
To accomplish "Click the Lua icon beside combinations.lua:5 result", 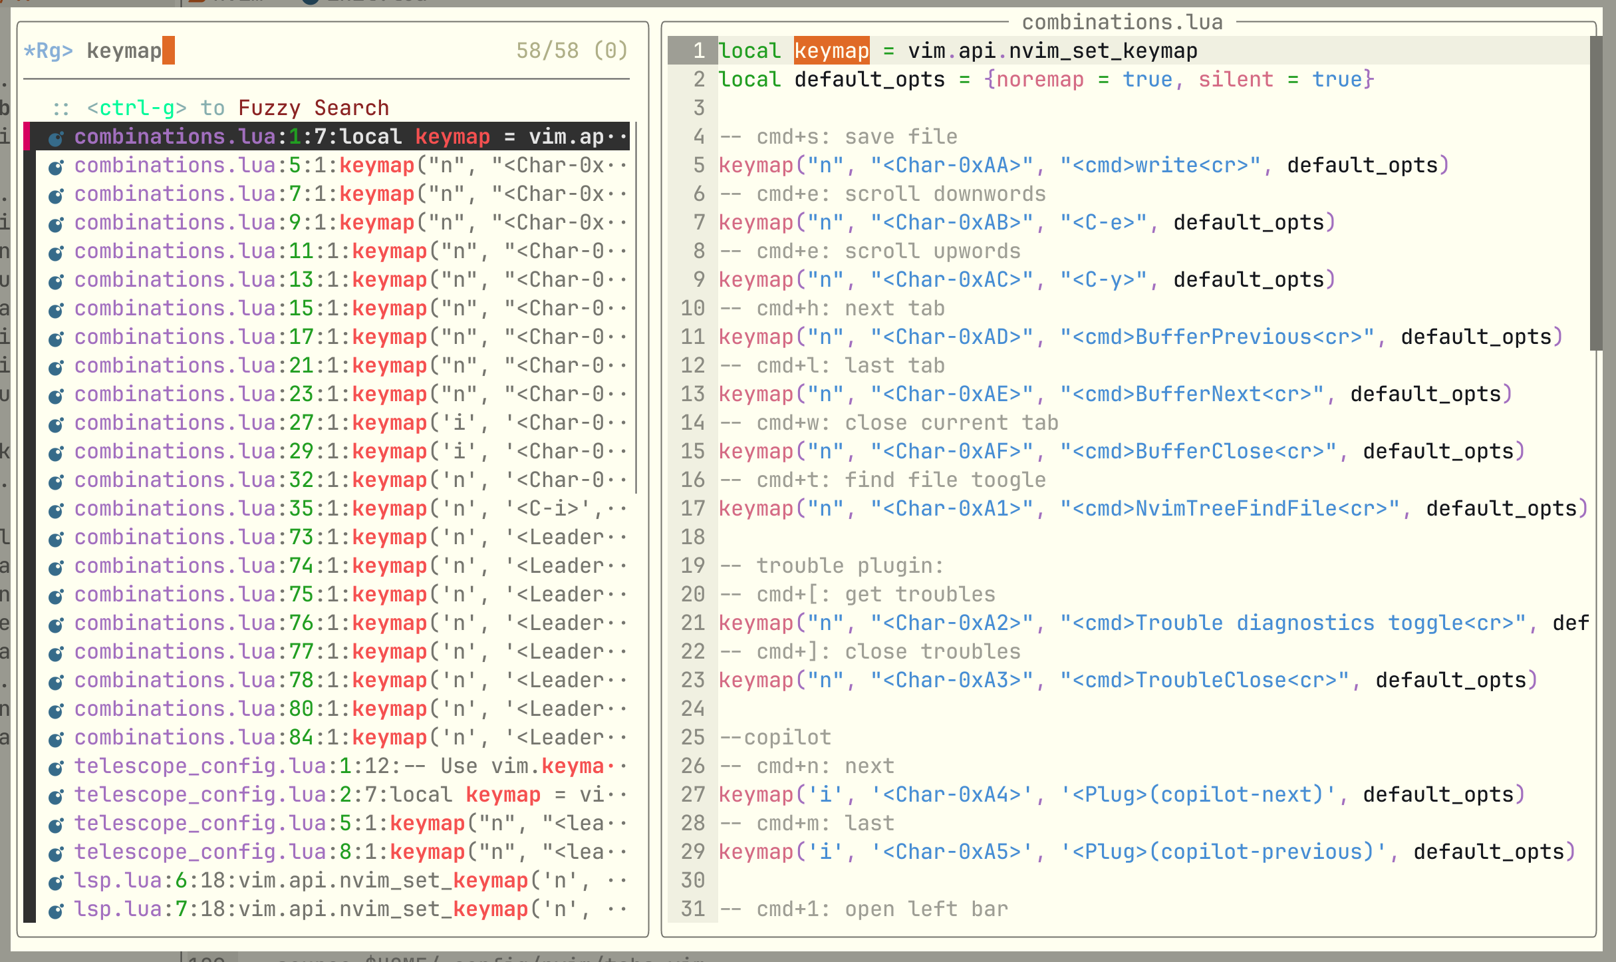I will (57, 166).
